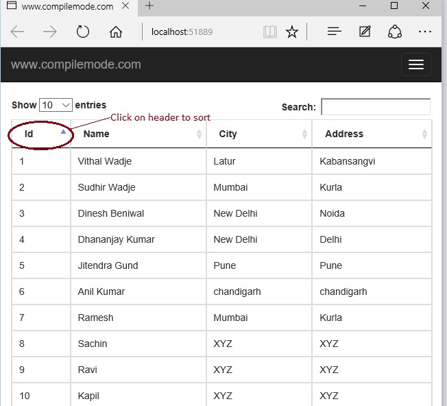Add page to favorites with star icon

click(292, 32)
